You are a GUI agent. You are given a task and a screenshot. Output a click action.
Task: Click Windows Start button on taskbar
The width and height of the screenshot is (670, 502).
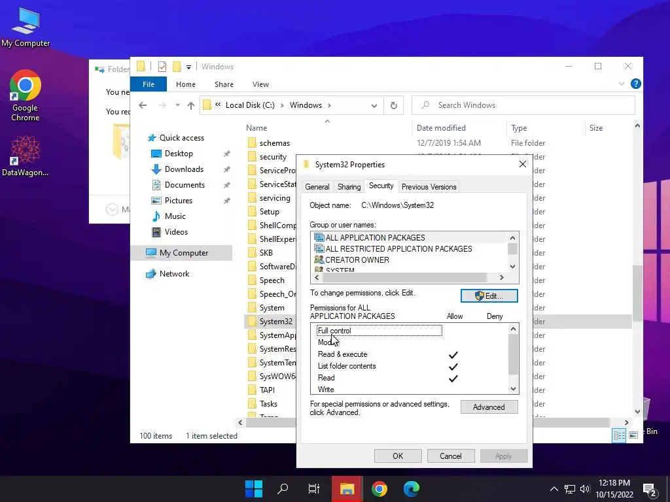click(254, 489)
